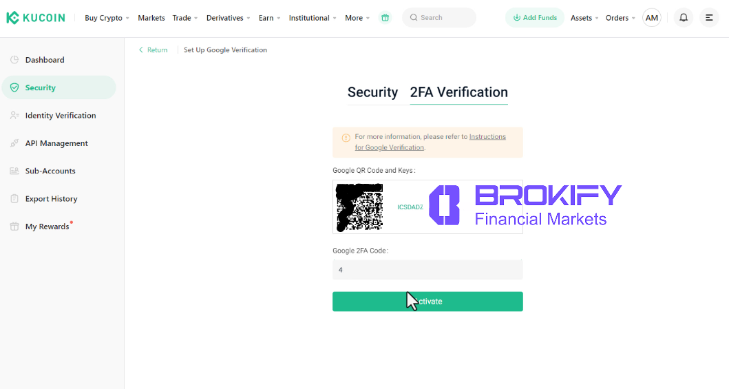Open the hamburger menu icon

(x=709, y=18)
